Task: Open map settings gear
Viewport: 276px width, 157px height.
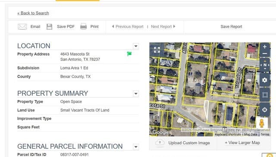Action: [264, 80]
